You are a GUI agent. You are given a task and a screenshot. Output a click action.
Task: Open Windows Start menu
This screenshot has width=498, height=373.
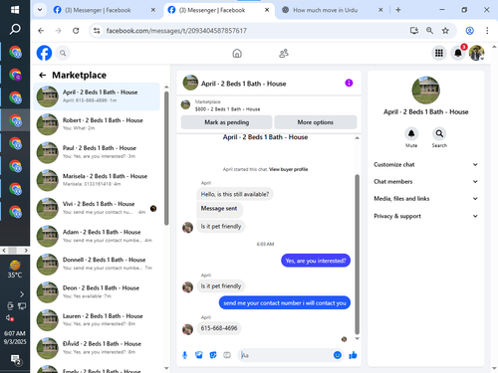point(15,10)
